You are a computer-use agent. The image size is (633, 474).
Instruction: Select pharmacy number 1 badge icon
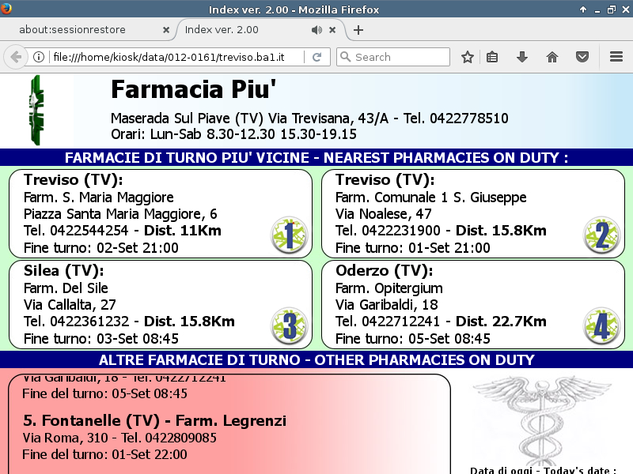pos(289,236)
